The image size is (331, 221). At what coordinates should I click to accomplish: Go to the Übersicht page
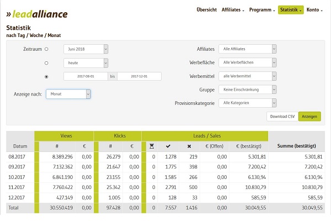(206, 10)
